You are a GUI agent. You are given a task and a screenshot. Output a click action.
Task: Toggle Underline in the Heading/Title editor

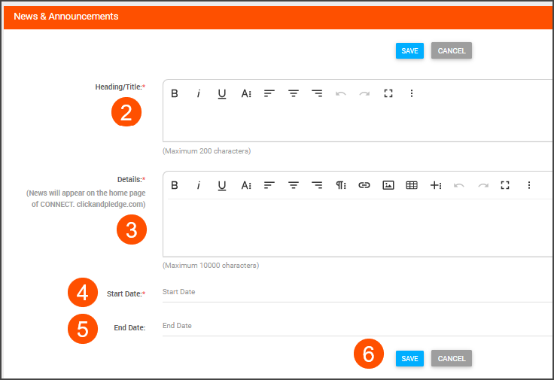point(222,93)
